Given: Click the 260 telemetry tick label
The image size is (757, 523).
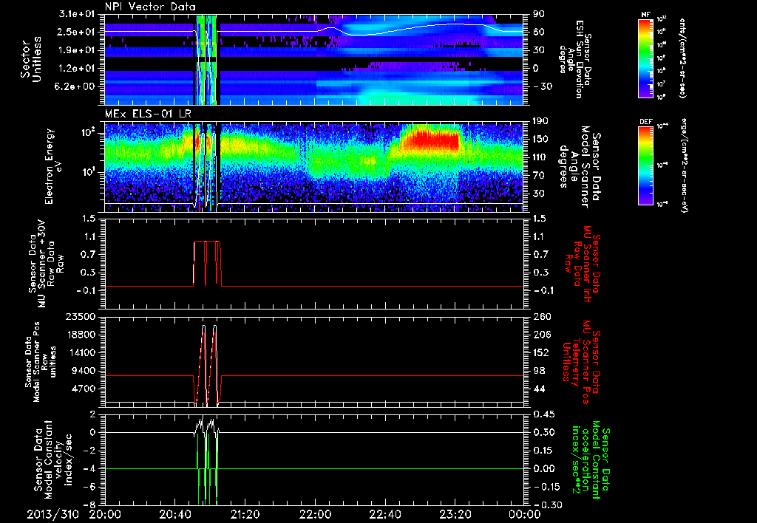Looking at the screenshot, I should (x=541, y=316).
